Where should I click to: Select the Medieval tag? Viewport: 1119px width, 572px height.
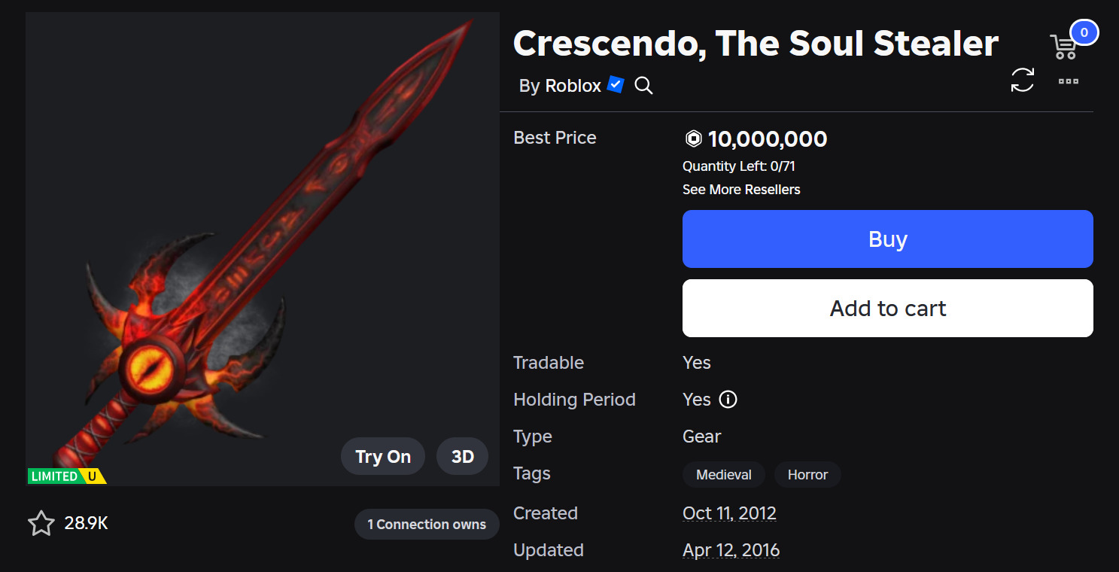(723, 475)
